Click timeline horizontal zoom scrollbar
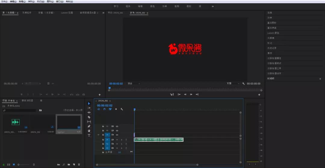 [147, 165]
